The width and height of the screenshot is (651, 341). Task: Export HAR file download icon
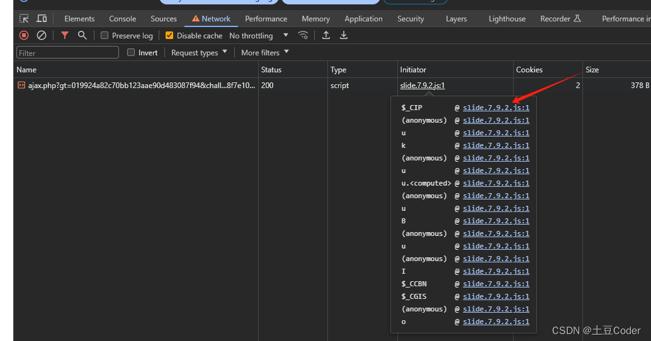pos(344,36)
